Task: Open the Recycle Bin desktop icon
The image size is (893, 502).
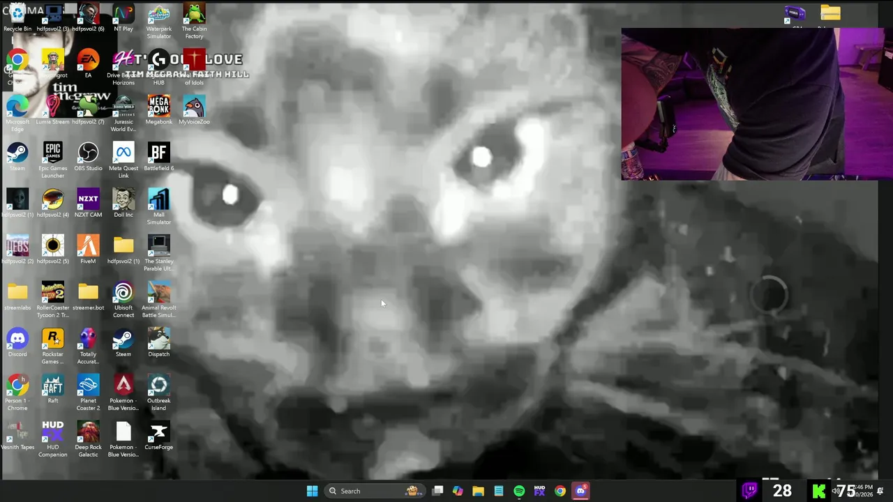Action: pos(17,17)
